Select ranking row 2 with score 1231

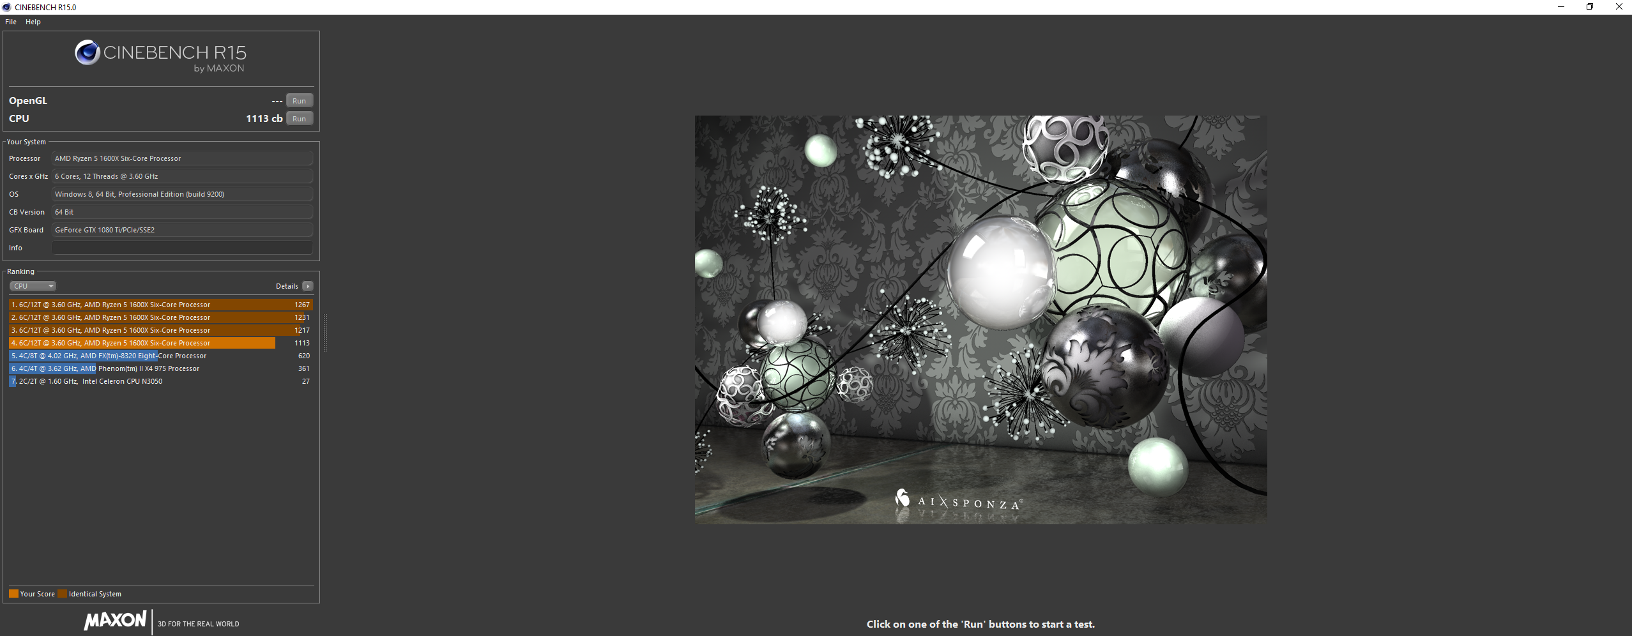coord(161,317)
